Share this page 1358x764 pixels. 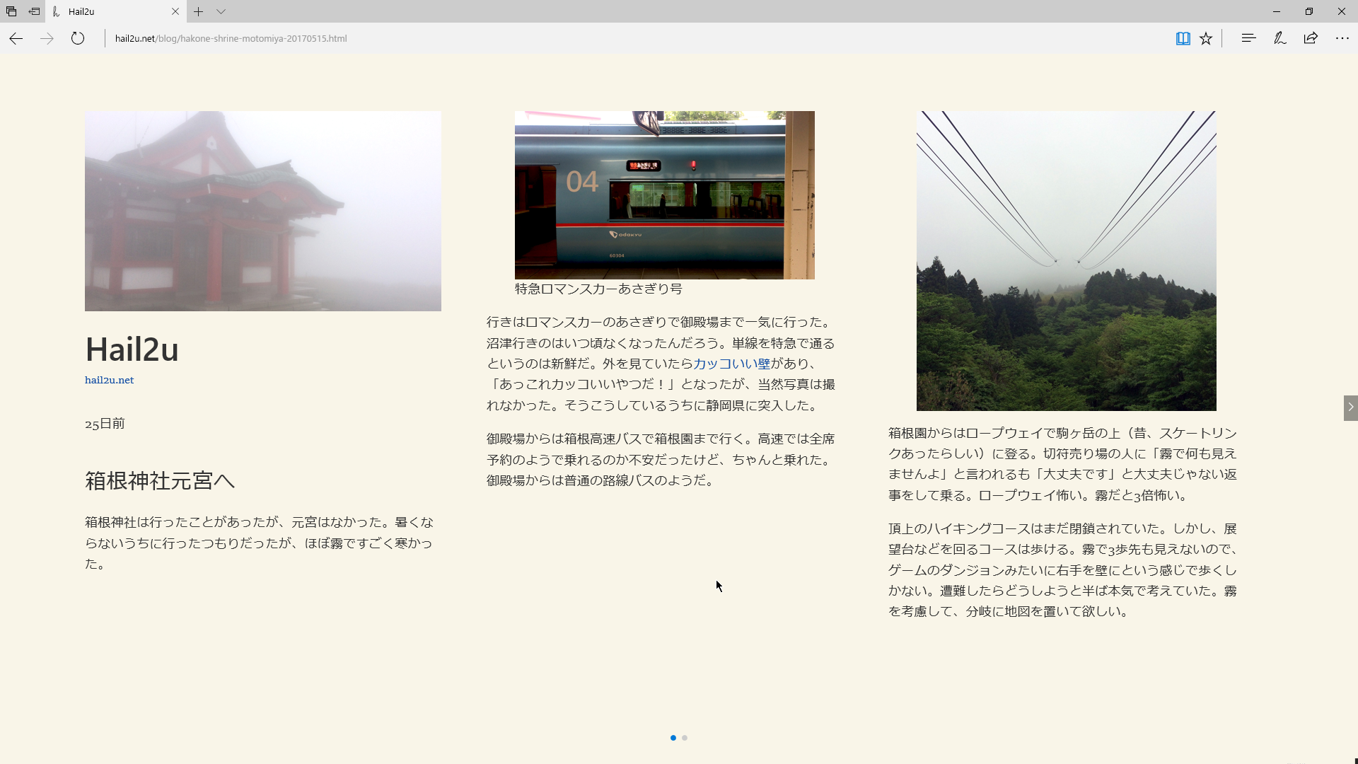click(1311, 38)
